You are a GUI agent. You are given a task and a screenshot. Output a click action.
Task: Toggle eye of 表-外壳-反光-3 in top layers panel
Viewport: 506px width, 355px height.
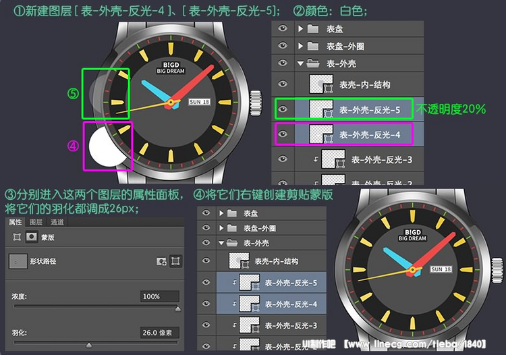pos(283,159)
